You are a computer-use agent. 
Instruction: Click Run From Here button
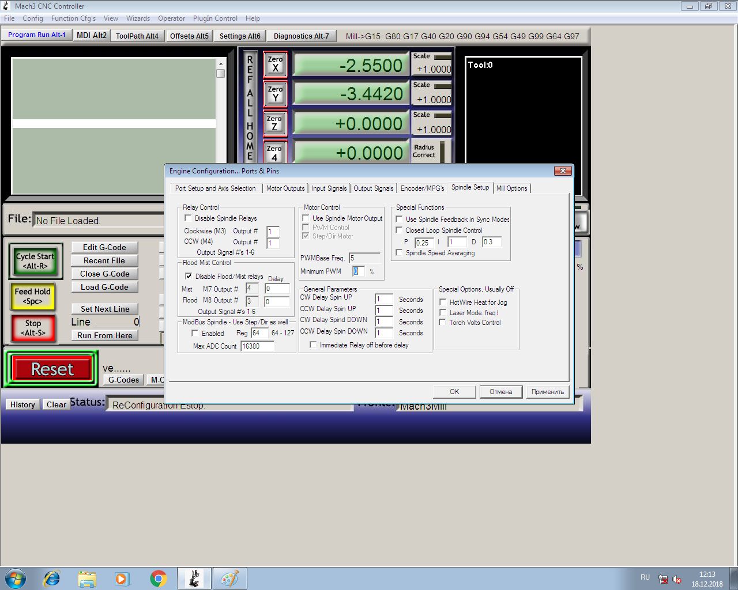tap(105, 335)
